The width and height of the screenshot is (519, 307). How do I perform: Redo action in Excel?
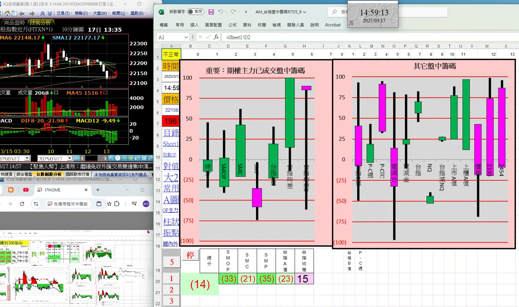point(233,12)
